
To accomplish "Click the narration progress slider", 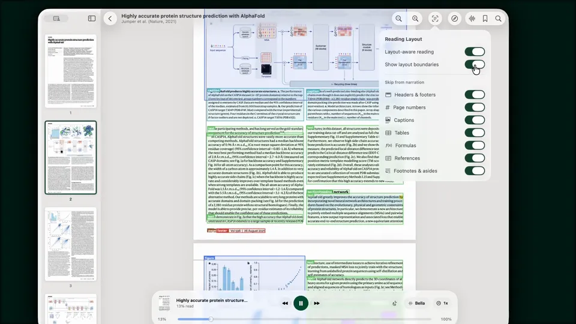I will coord(304,319).
